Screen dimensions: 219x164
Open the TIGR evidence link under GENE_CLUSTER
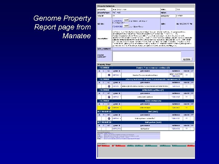[x=176, y=76]
